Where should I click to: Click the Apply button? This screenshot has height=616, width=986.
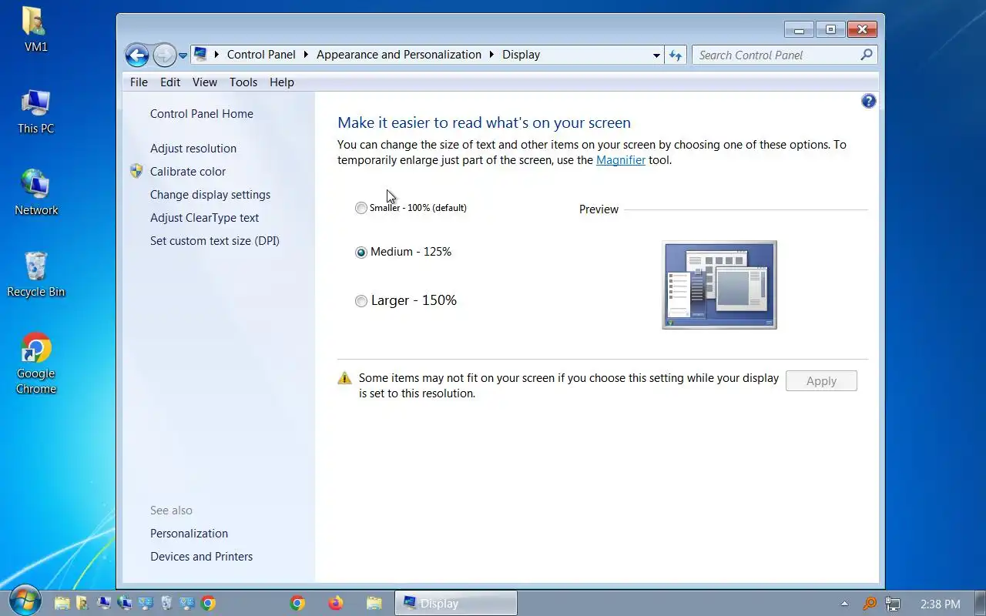[821, 380]
